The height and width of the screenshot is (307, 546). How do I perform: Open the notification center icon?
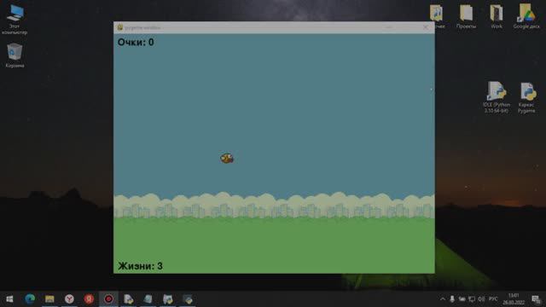pyautogui.click(x=536, y=299)
